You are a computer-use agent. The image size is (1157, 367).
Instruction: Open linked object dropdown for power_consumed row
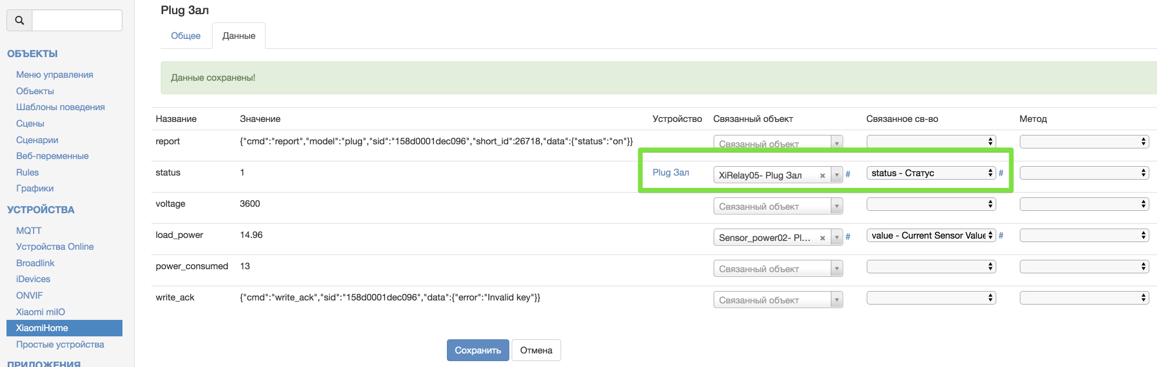778,269
